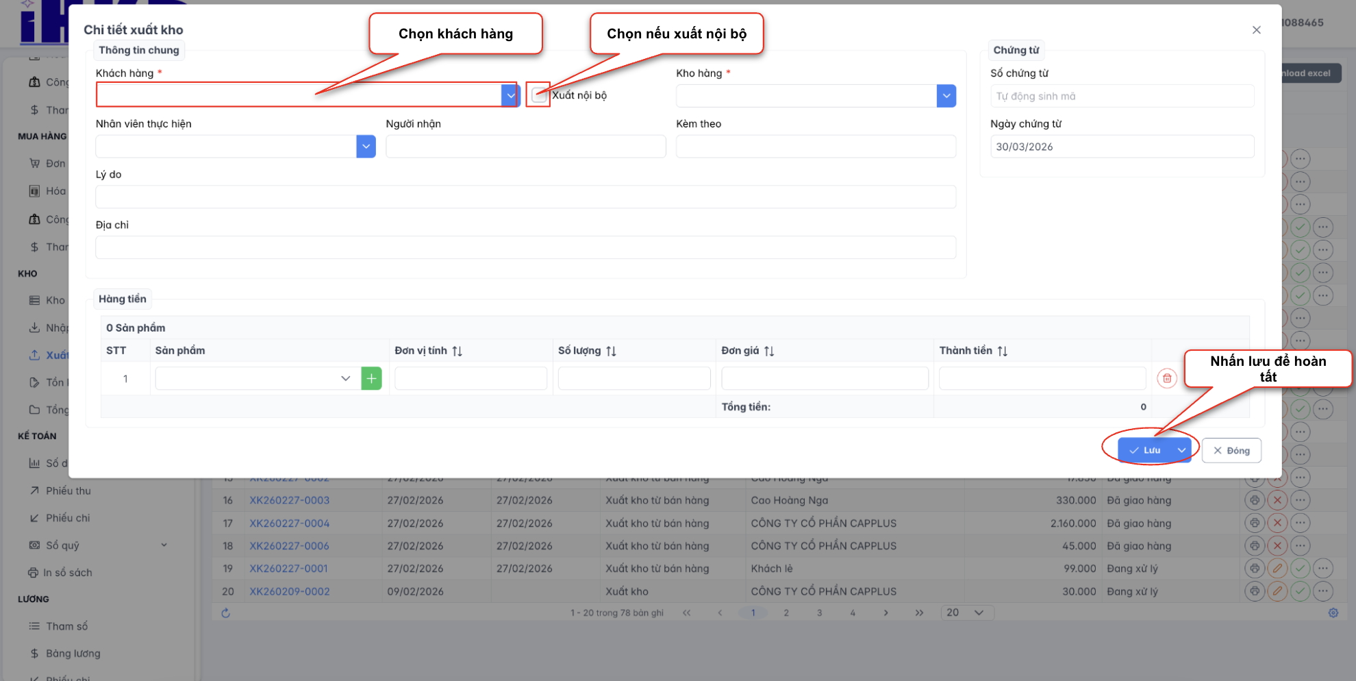1356x681 pixels.
Task: Expand the Kho hàng dropdown
Action: click(946, 96)
